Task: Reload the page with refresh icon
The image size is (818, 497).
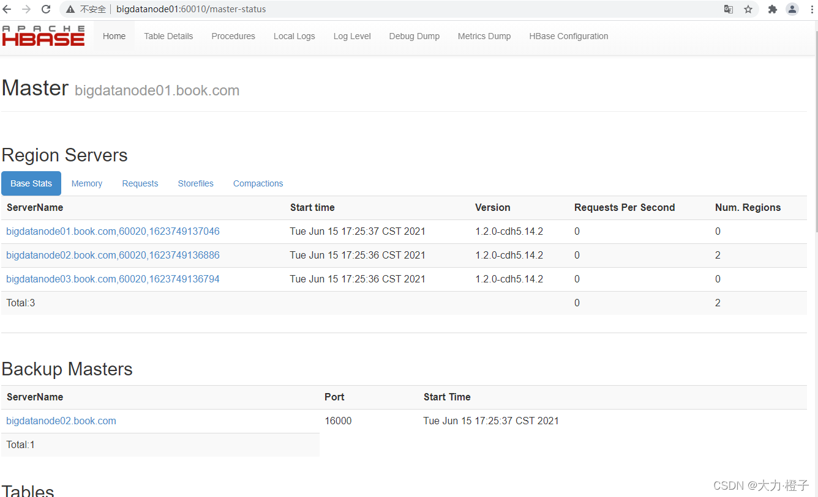Action: 46,9
